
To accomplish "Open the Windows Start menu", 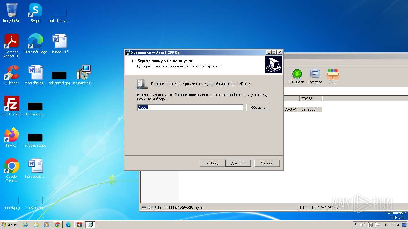I will pos(9,225).
